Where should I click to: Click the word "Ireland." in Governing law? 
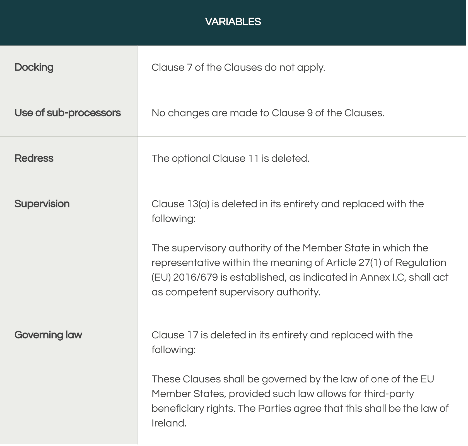point(169,423)
